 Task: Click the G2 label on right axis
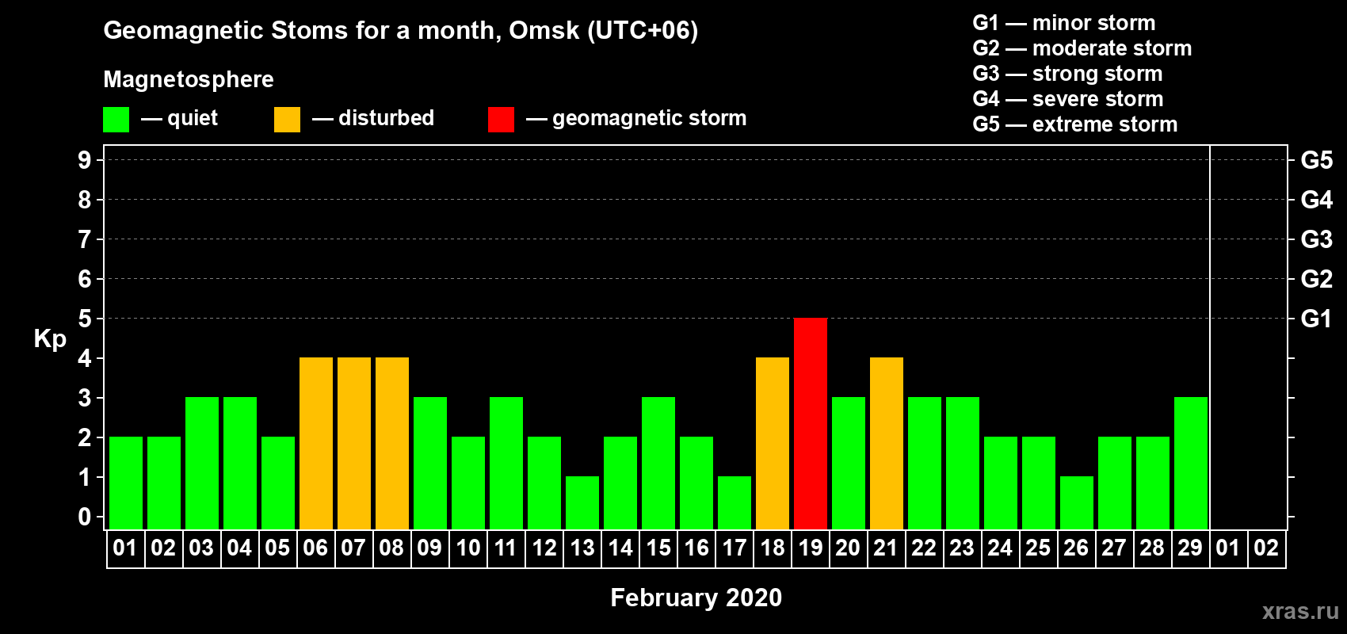tap(1317, 279)
